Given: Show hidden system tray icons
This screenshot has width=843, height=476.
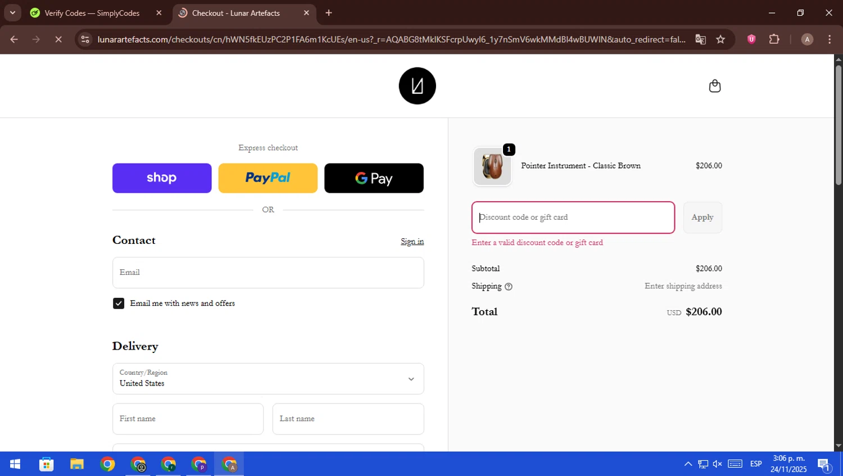Looking at the screenshot, I should pos(688,464).
